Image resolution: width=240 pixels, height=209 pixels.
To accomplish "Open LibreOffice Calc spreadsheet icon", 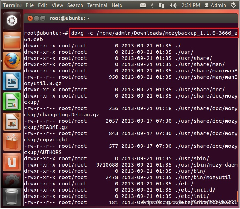I will 12,101.
